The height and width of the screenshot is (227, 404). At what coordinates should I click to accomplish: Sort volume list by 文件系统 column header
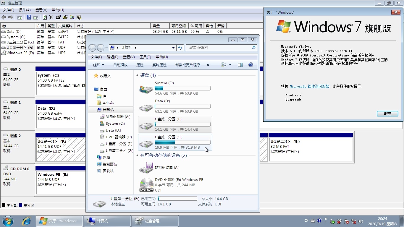[x=65, y=26]
